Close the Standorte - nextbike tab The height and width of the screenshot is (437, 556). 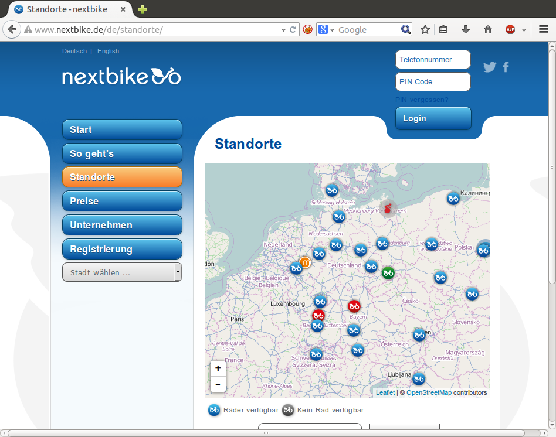(123, 9)
